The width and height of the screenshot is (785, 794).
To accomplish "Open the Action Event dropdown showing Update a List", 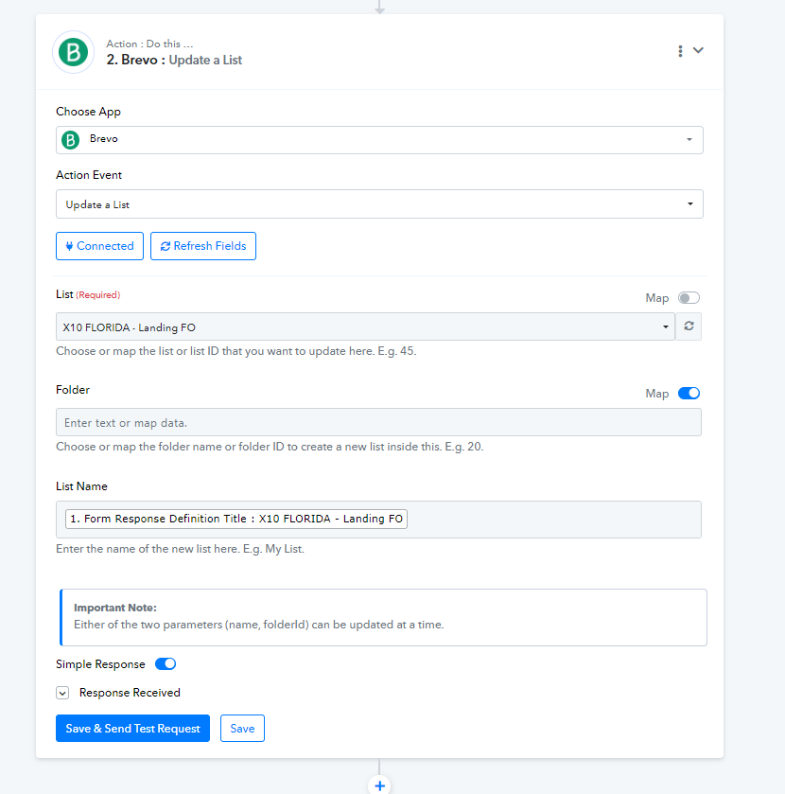I will [379, 204].
